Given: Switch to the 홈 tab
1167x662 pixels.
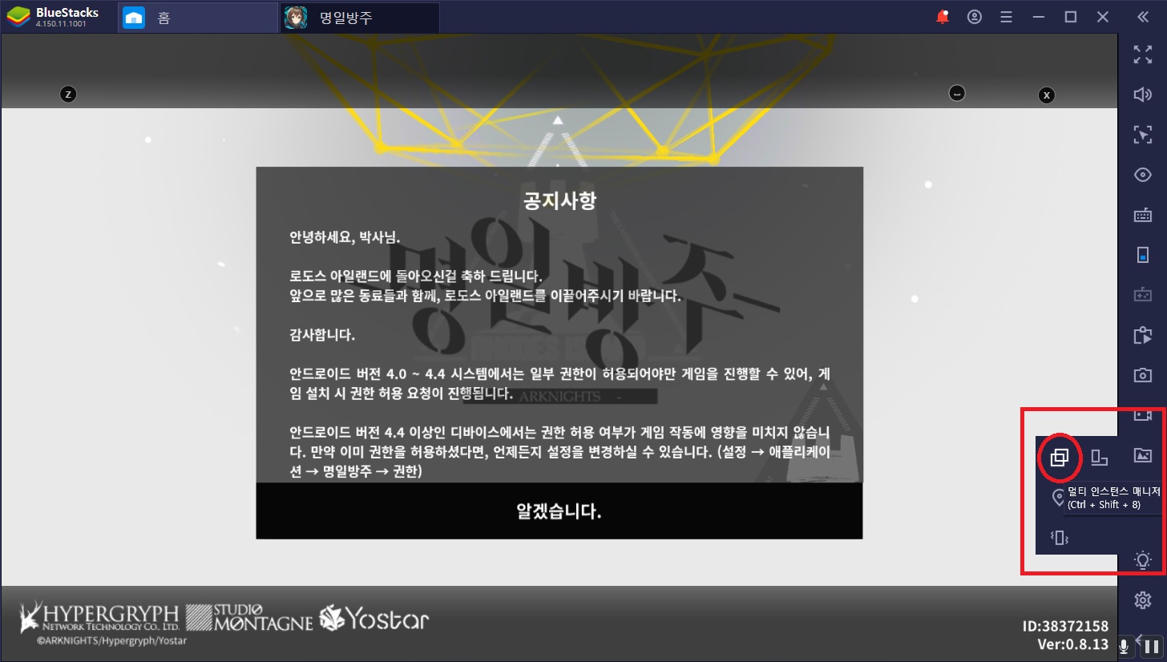Looking at the screenshot, I should [198, 18].
